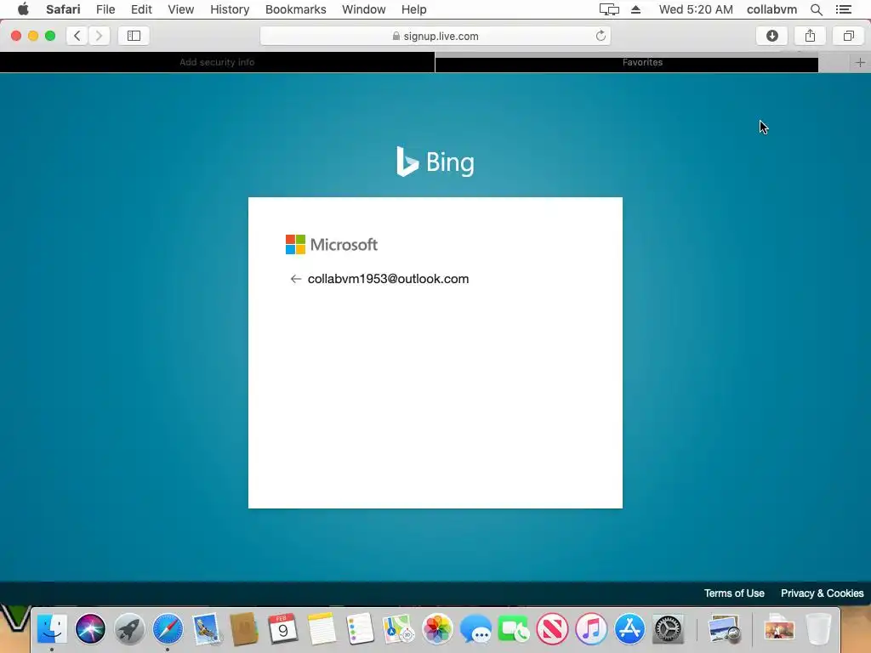Click the Bing logo
Viewport: 871px width, 653px height.
tap(435, 162)
